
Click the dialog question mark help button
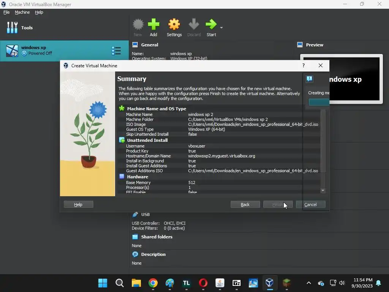click(304, 65)
